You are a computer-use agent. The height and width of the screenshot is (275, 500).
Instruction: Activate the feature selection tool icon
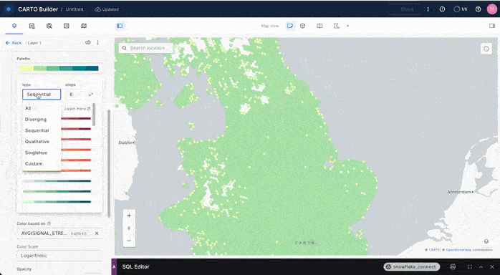click(x=337, y=26)
